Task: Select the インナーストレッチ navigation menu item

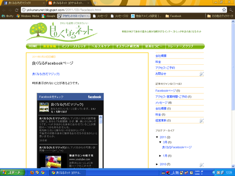Action: tap(74, 46)
